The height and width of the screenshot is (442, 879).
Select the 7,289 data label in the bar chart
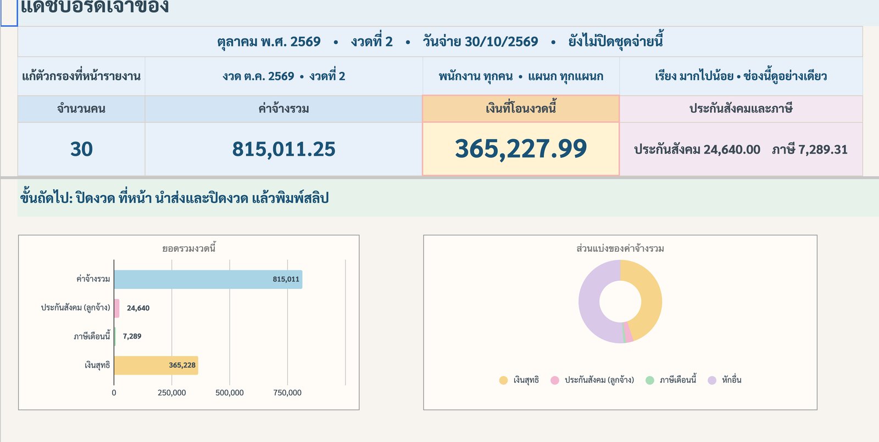(x=132, y=336)
